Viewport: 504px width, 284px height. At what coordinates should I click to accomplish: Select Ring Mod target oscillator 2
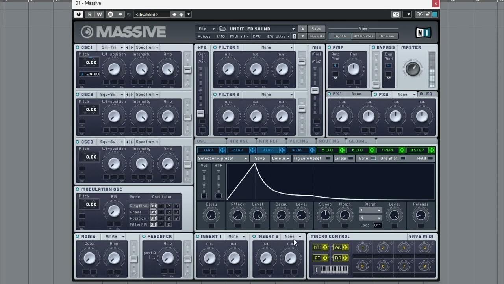tap(169, 206)
